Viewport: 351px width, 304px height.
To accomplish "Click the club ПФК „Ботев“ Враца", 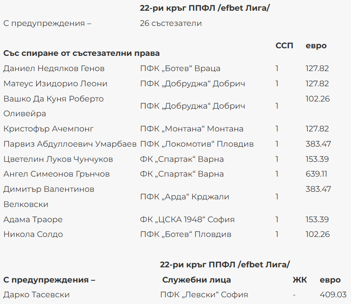I will [x=180, y=68].
